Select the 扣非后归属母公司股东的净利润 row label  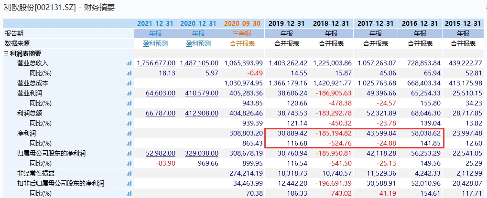(x=61, y=183)
